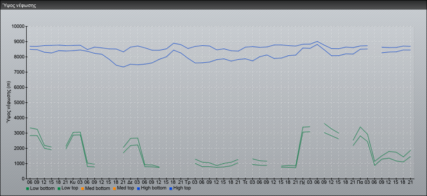Select the Med top legend label
427x196 pixels.
[125, 188]
